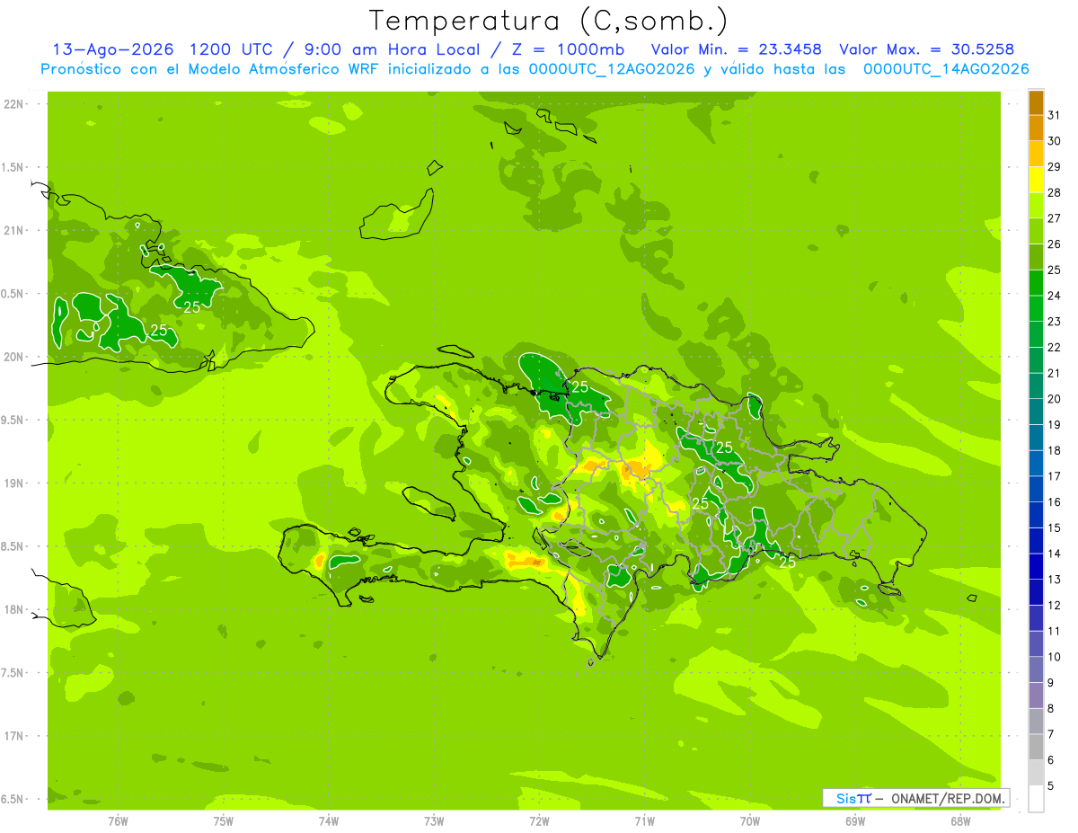This screenshot has width=1078, height=833.
Task: Click 'Valor Min. = 23.3458' text
Action: point(736,49)
